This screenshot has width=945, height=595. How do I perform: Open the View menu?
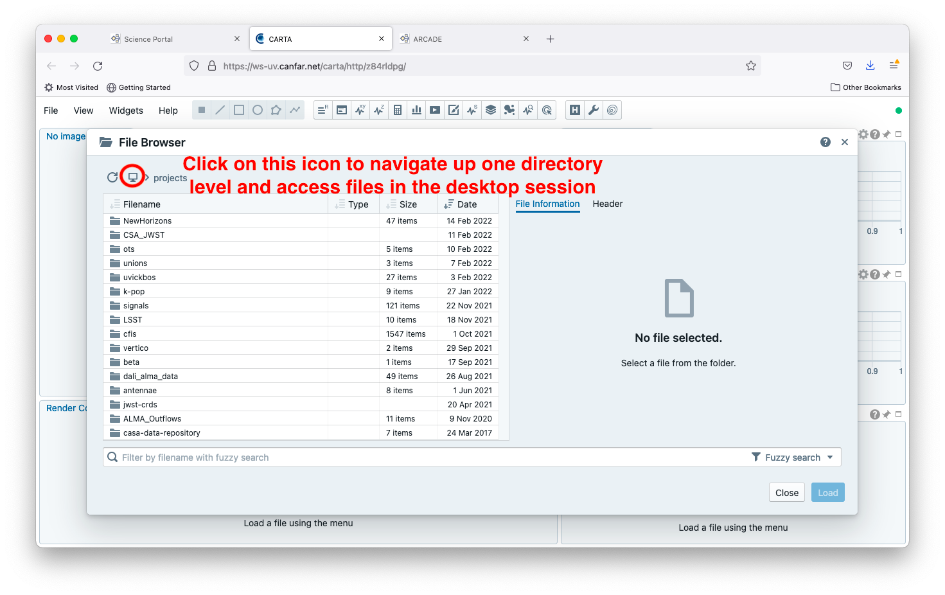click(x=84, y=111)
